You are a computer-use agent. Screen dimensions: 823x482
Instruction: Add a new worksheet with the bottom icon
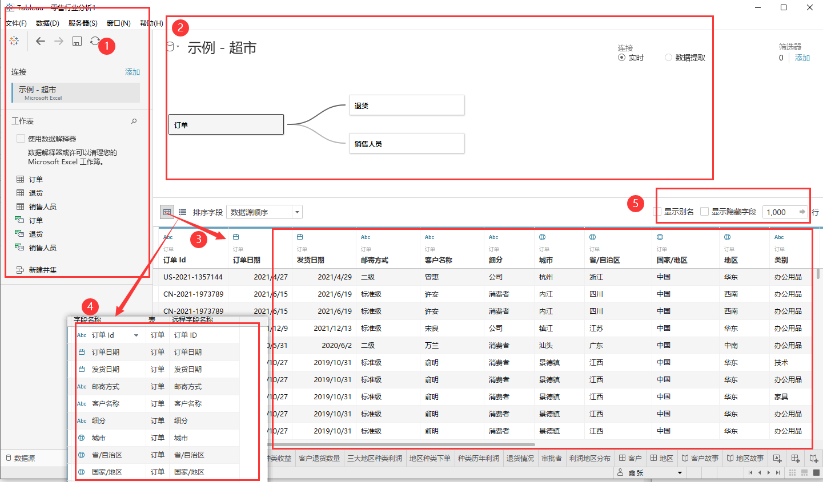(777, 458)
